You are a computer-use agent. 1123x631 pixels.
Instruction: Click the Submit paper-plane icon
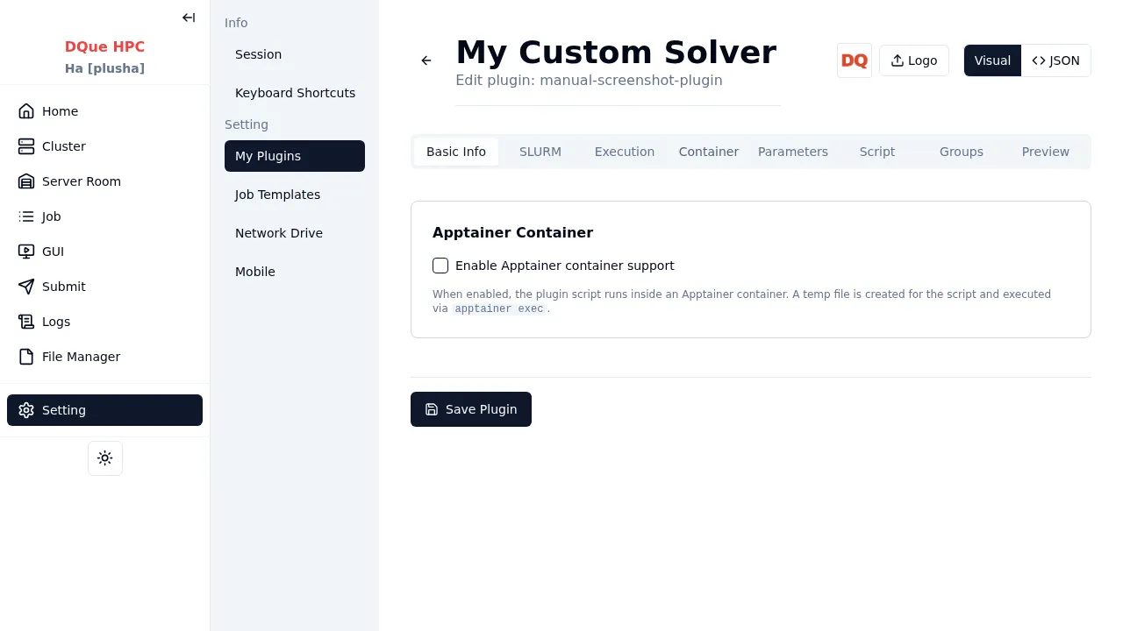click(26, 287)
